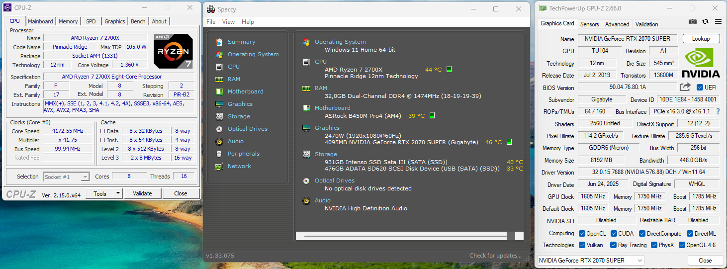Open File menu in Speccy
This screenshot has width=727, height=269.
pos(211,22)
